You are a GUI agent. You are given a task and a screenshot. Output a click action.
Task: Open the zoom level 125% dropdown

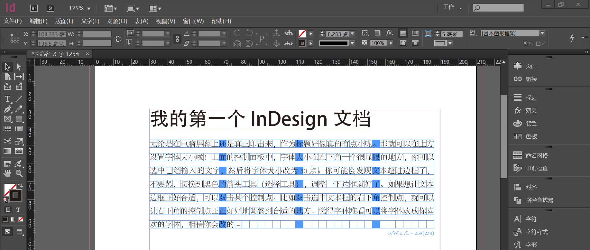click(x=89, y=9)
